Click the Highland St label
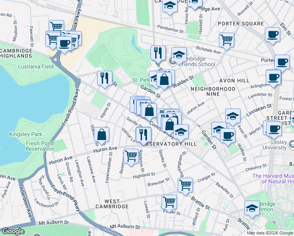The image size is (294, 236). [144, 175]
